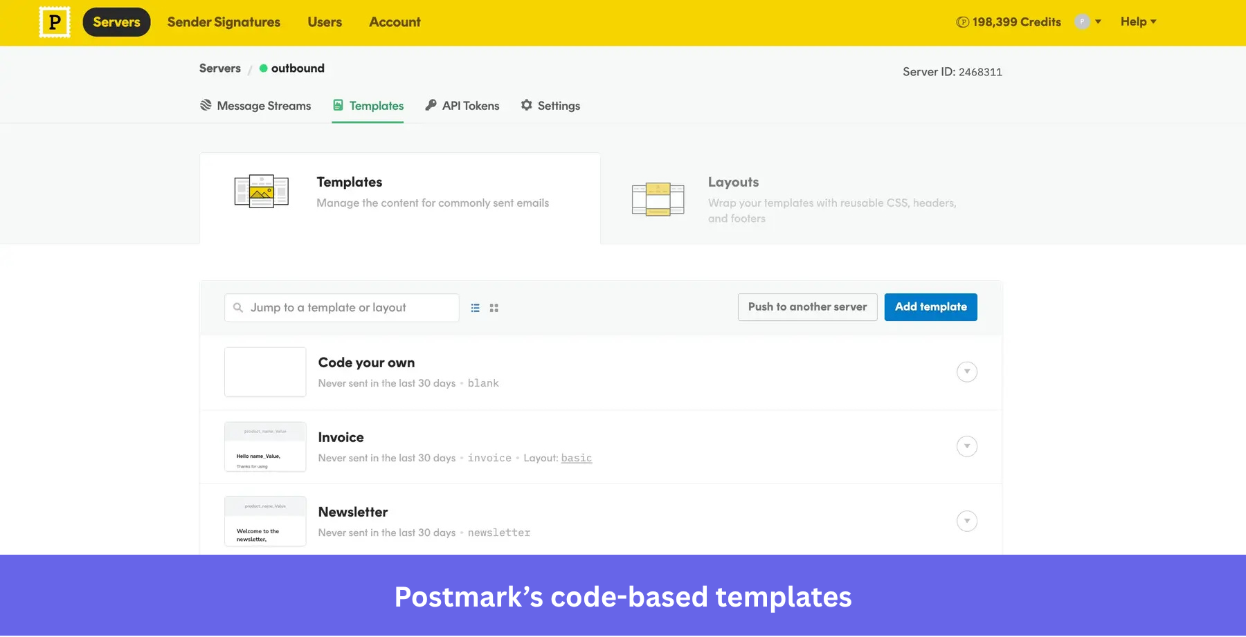Open the user avatar dropdown
Screen dimensions: 1246x637
pyautogui.click(x=1087, y=22)
